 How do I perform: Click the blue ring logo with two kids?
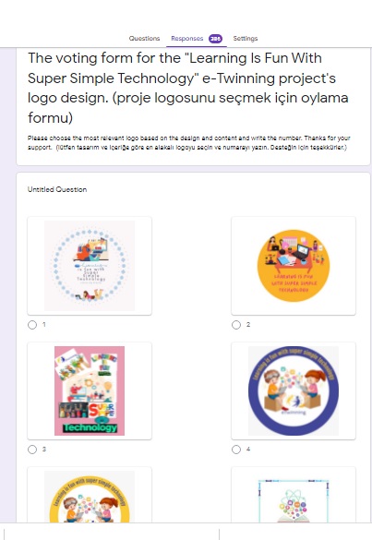point(294,390)
